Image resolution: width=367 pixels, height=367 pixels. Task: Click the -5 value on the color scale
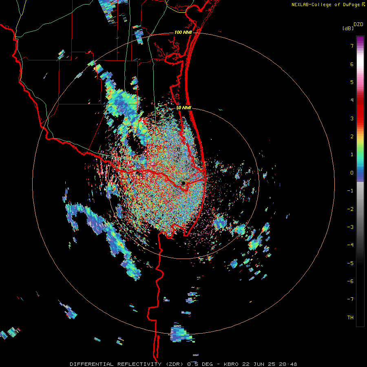coord(350,263)
